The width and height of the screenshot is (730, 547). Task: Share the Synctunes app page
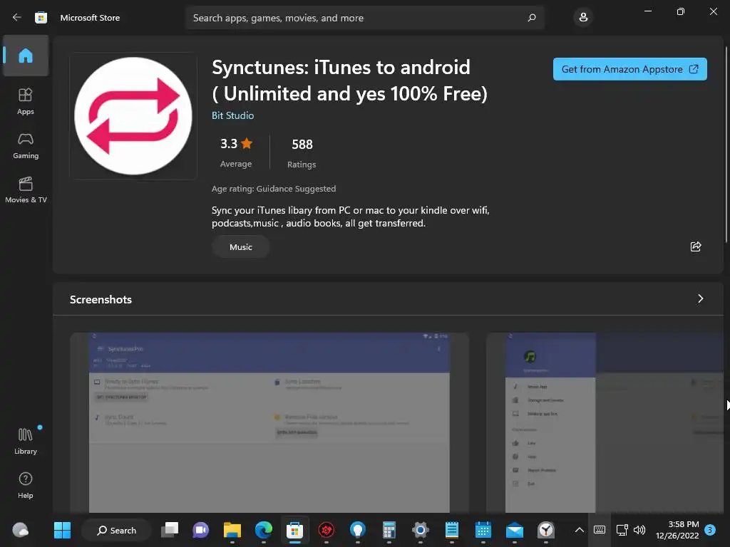click(x=696, y=246)
